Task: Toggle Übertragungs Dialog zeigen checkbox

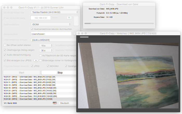Action: [5, 50]
